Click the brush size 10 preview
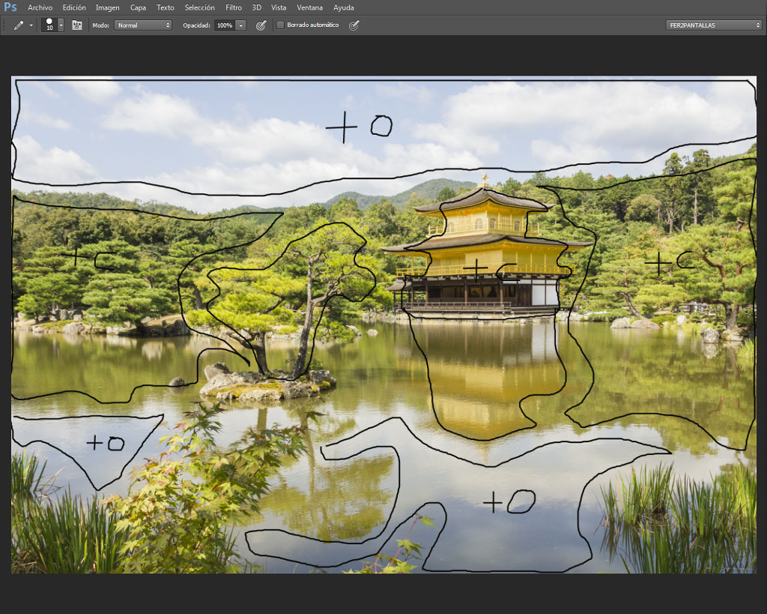The height and width of the screenshot is (614, 767). [x=49, y=25]
